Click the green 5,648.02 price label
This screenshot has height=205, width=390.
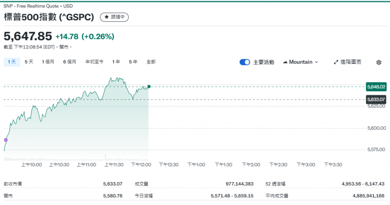(x=376, y=87)
